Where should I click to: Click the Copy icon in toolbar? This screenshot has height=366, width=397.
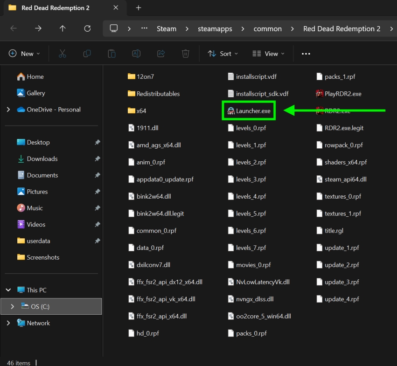click(87, 54)
